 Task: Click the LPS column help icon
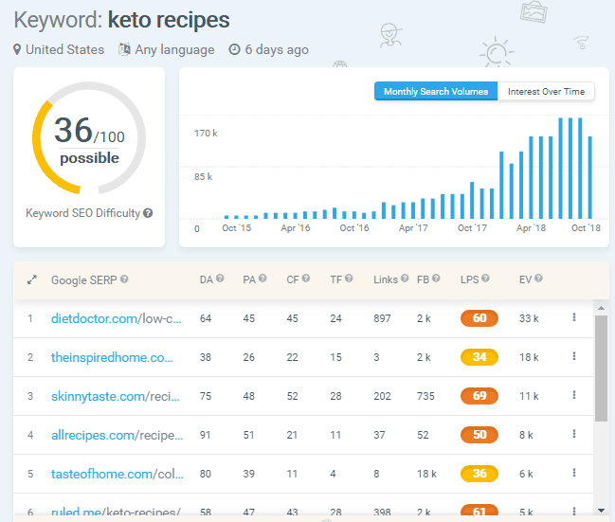(x=486, y=279)
